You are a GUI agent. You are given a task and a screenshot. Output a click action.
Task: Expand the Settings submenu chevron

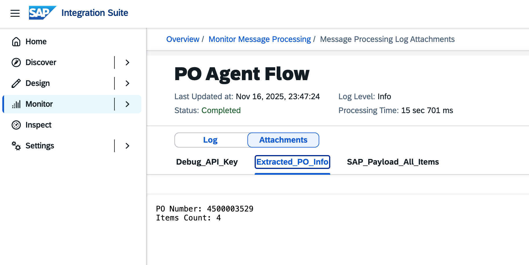(x=127, y=146)
